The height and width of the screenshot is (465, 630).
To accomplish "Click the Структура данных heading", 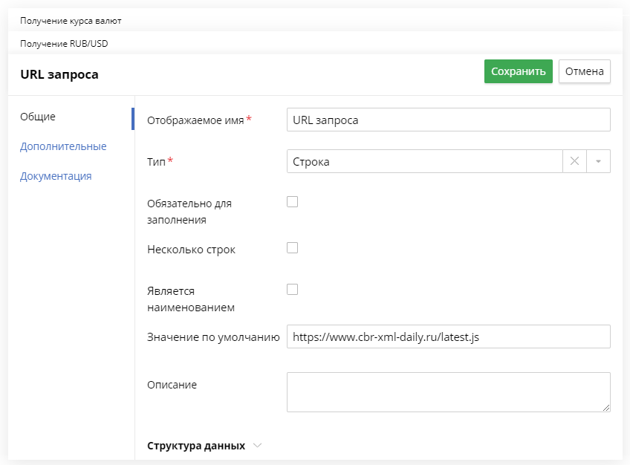I will click(196, 446).
